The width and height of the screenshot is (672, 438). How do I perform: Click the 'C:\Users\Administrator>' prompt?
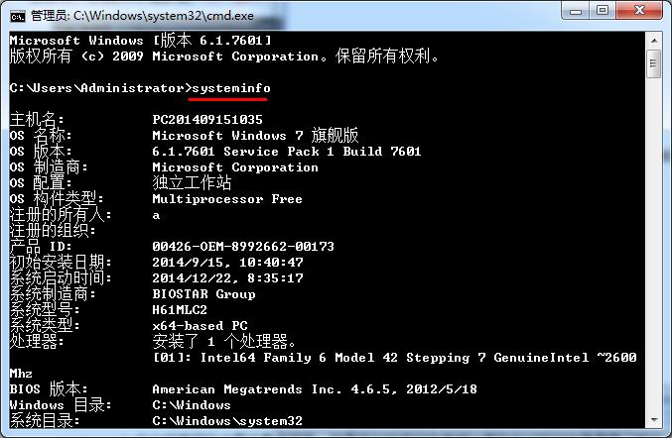(x=100, y=88)
